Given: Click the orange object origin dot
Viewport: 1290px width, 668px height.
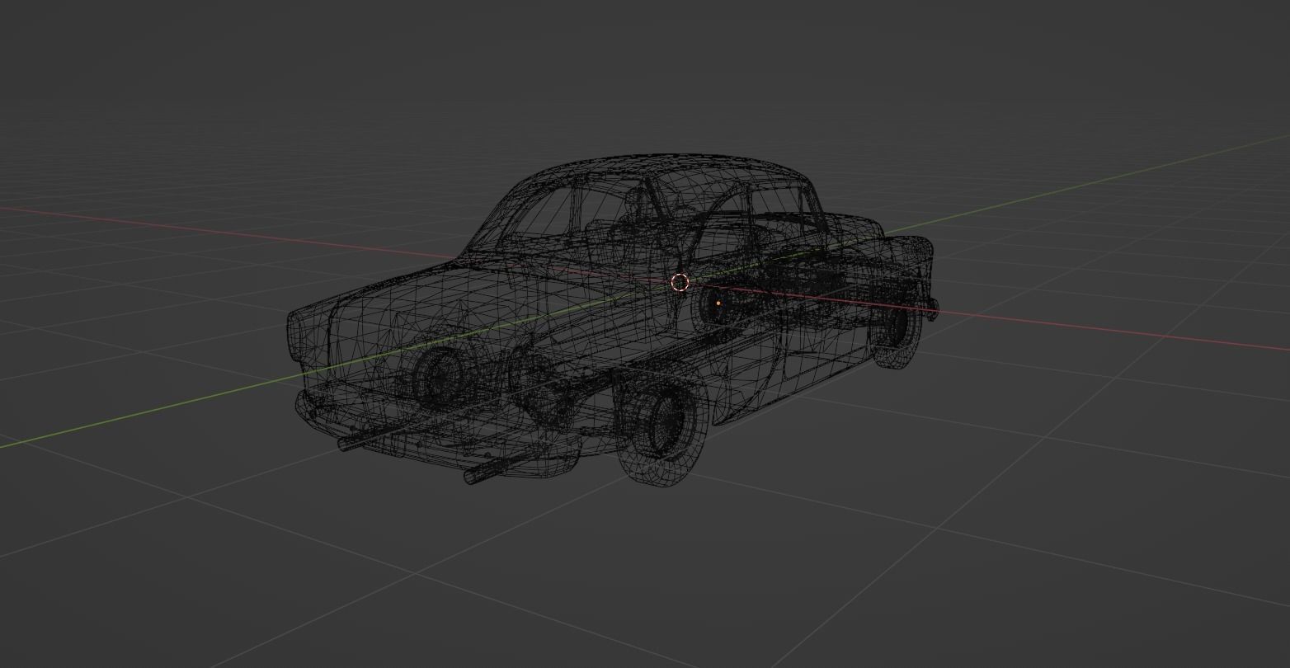Looking at the screenshot, I should [x=719, y=303].
